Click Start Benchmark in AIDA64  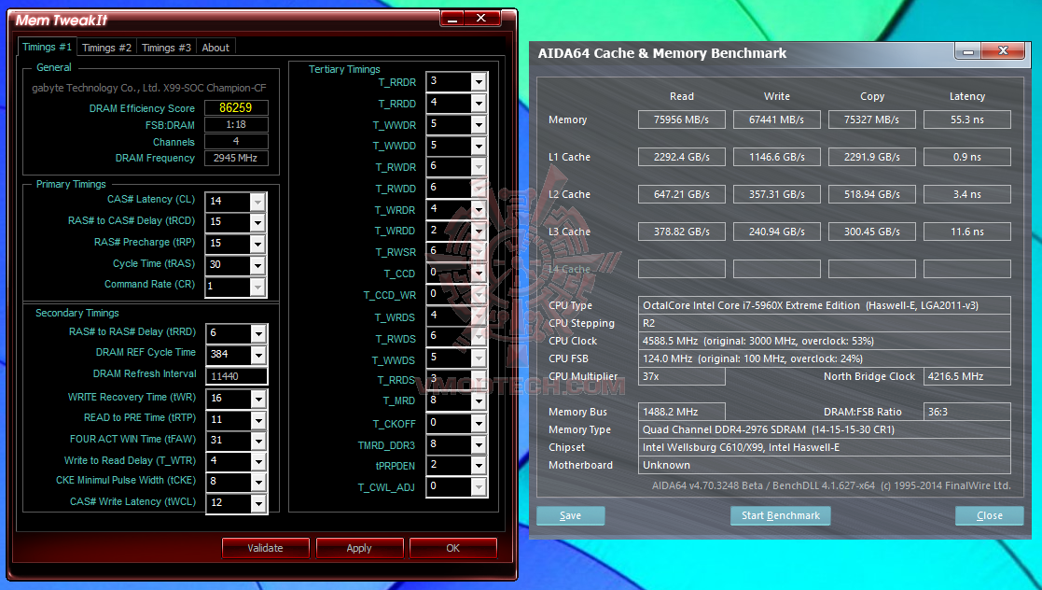tap(780, 515)
